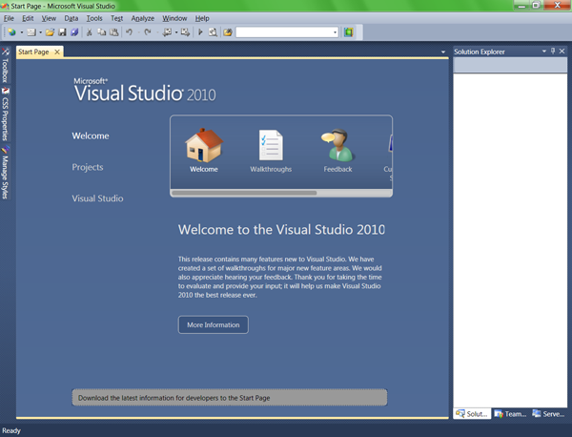This screenshot has height=437, width=572.
Task: Click the Feedback person icon
Action: (x=337, y=145)
